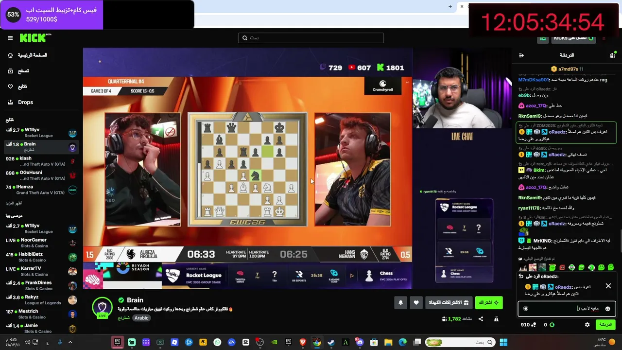The width and height of the screenshot is (622, 350).
Task: Collapse the chat panel arrow icon
Action: pos(521,55)
